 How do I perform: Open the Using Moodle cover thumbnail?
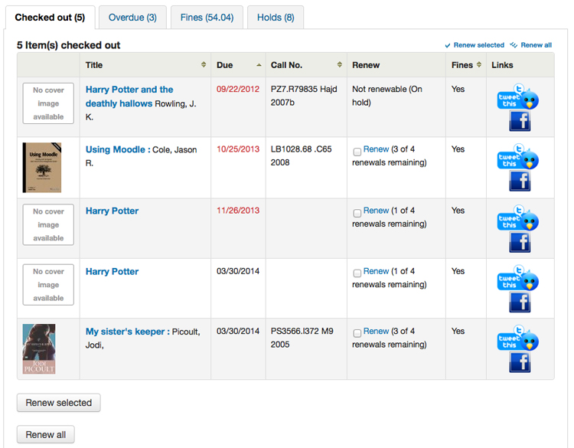pyautogui.click(x=41, y=168)
